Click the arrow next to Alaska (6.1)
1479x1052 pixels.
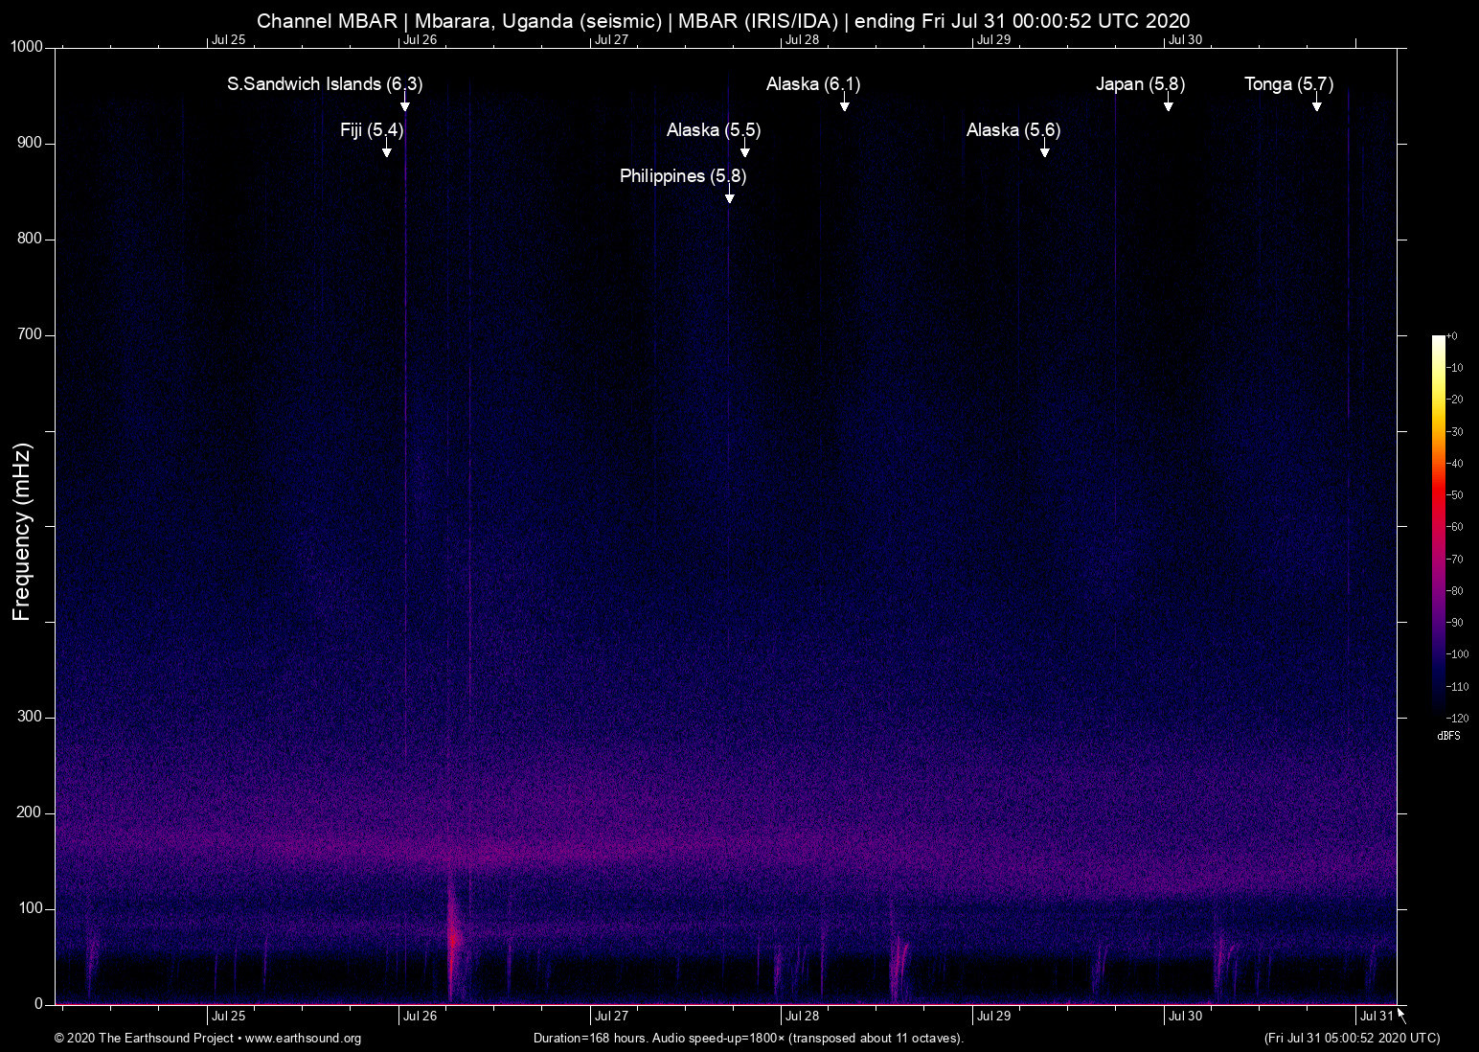[845, 103]
